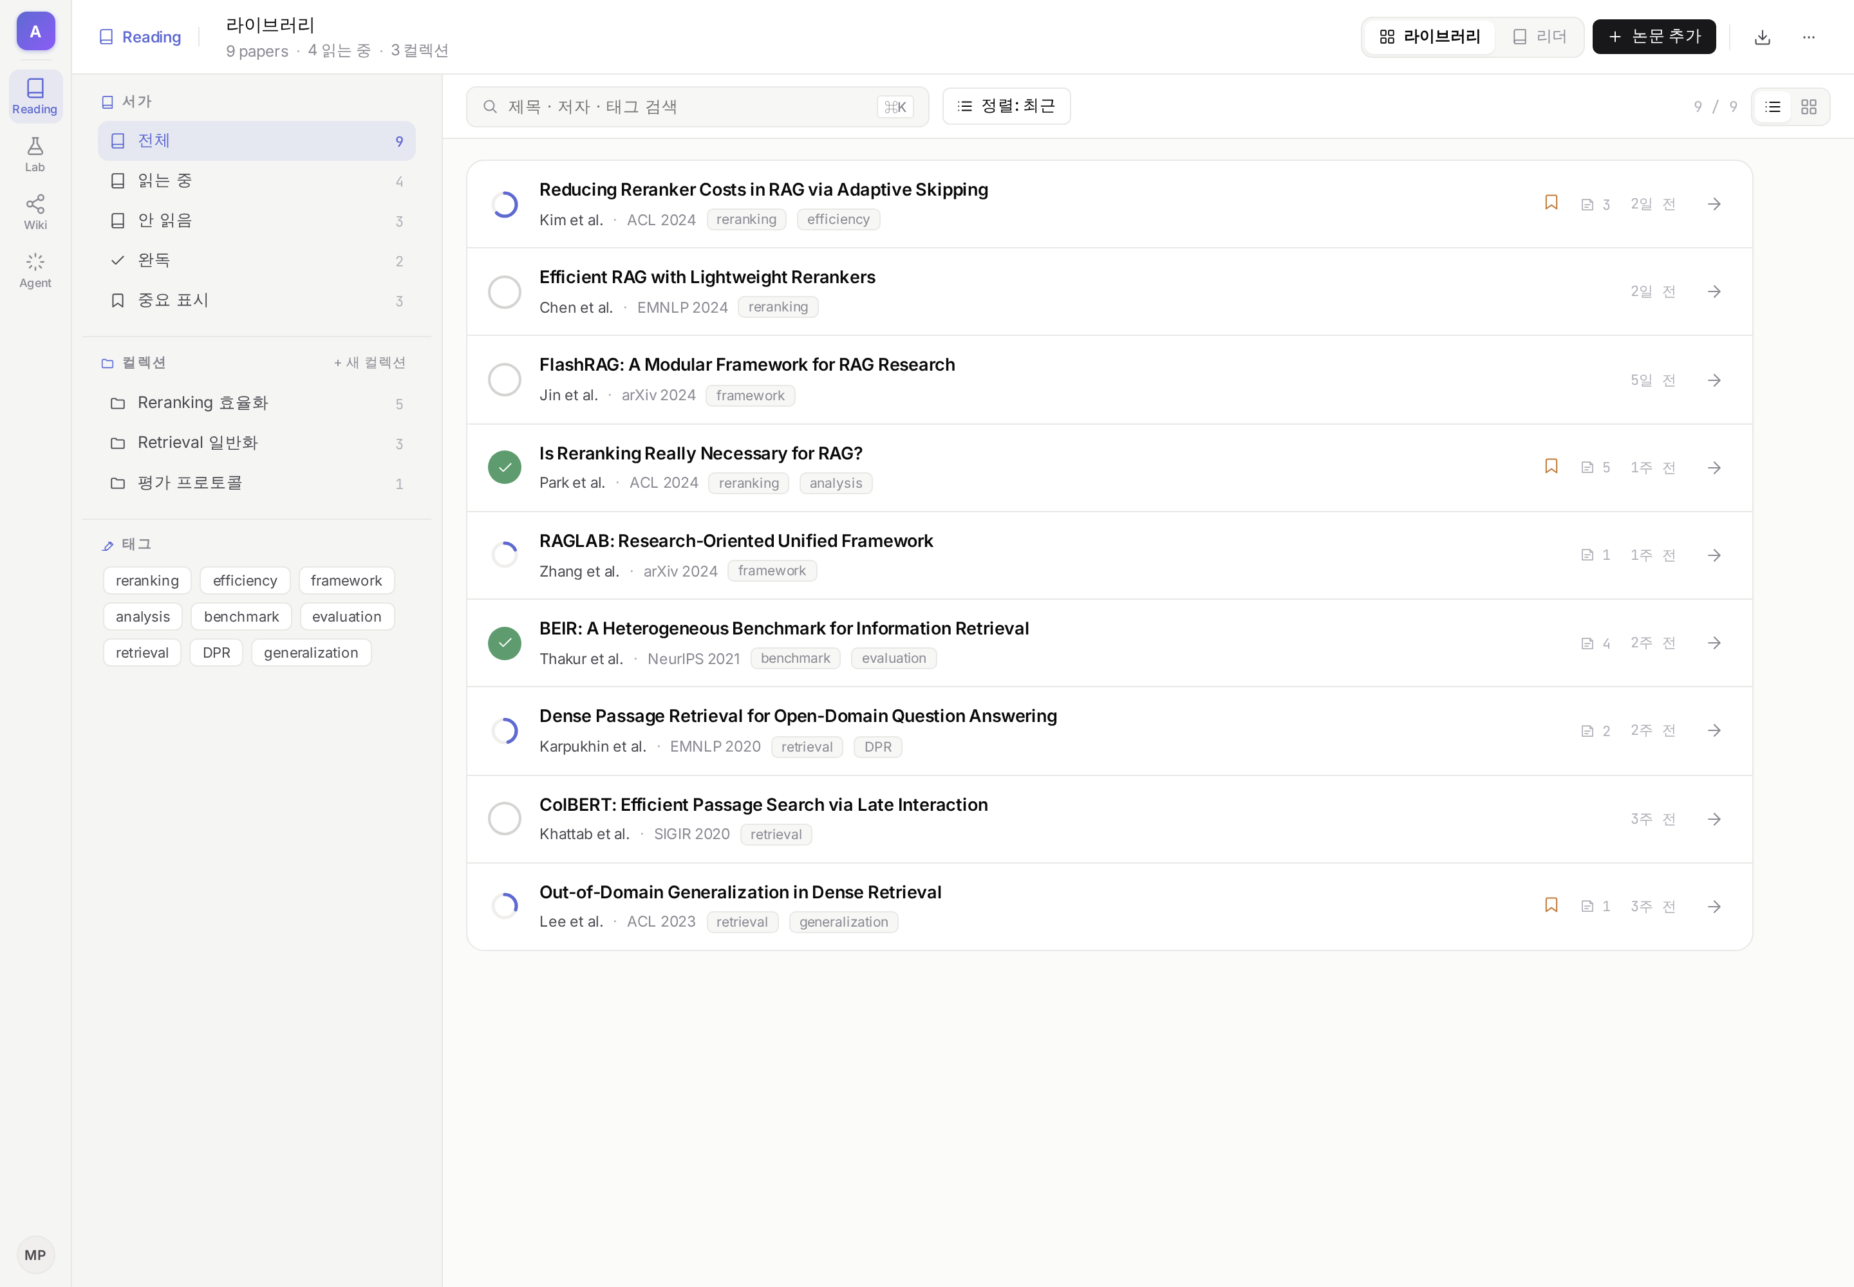Focus the 제목·저자·태그 검색 search field
Screen dimensions: 1854x1287
coord(697,106)
